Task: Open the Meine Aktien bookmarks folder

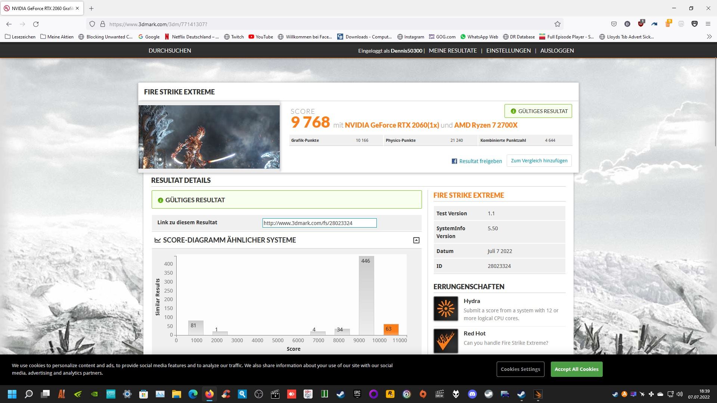Action: pyautogui.click(x=57, y=37)
